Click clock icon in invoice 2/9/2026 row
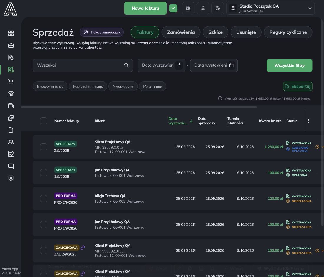 pos(318,147)
